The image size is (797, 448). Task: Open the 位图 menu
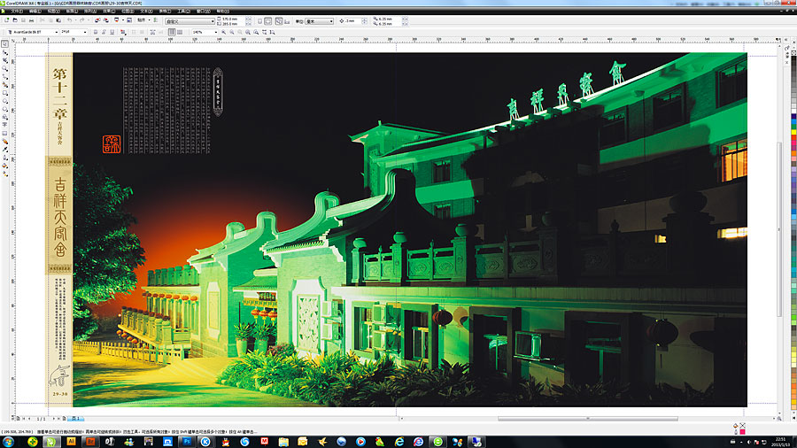coord(128,11)
